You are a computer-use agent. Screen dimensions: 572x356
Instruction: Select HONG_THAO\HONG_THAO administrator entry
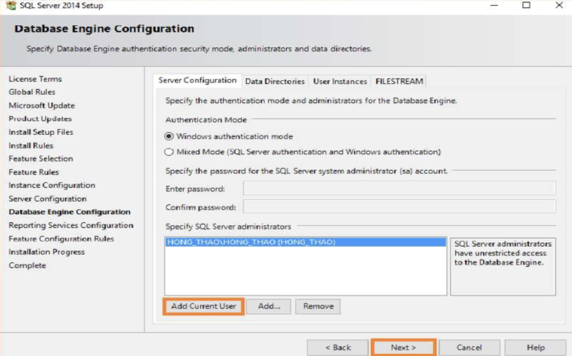[x=306, y=243]
